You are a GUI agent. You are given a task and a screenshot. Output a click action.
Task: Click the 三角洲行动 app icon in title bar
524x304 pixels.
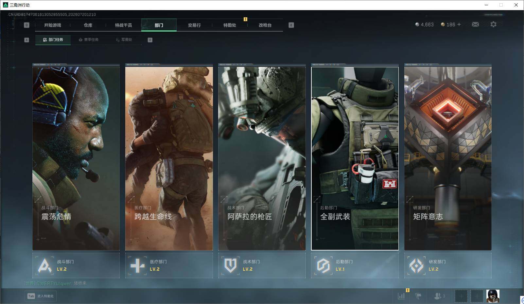tap(5, 5)
